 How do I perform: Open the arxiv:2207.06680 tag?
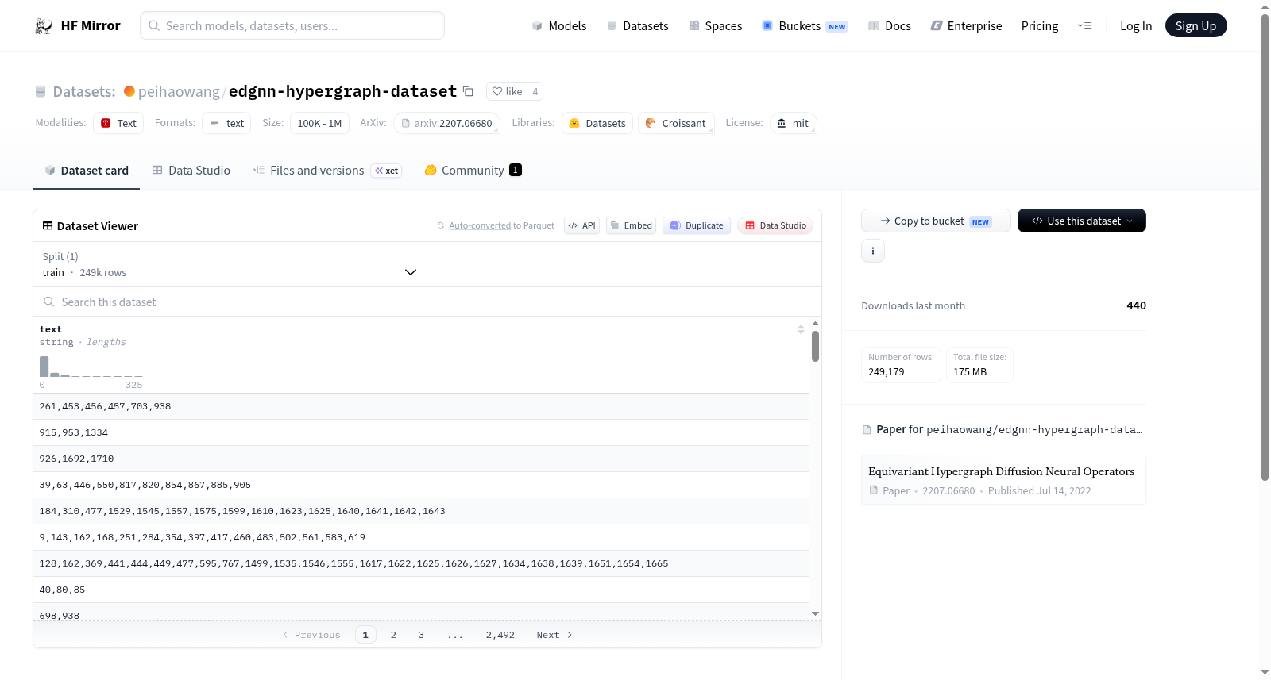click(446, 123)
